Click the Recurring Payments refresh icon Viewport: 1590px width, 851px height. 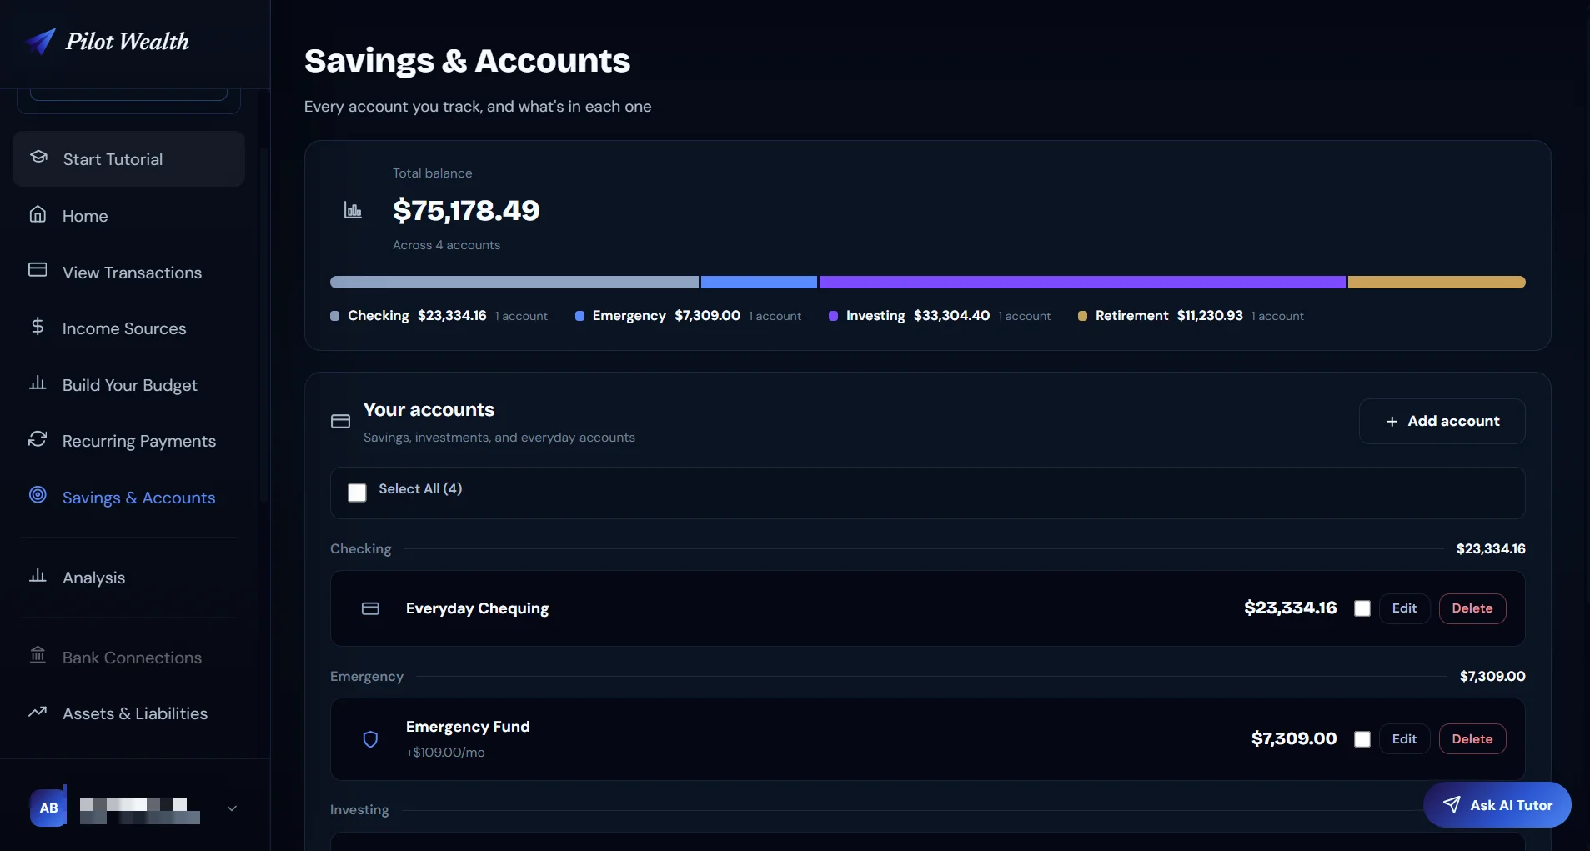coord(38,438)
